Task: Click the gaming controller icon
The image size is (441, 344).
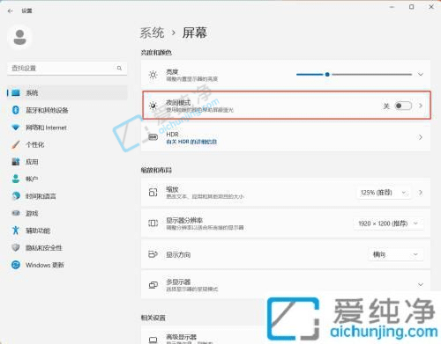Action: tap(16, 213)
